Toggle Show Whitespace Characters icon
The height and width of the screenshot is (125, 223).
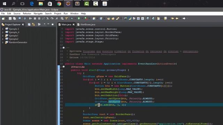tap(143, 18)
